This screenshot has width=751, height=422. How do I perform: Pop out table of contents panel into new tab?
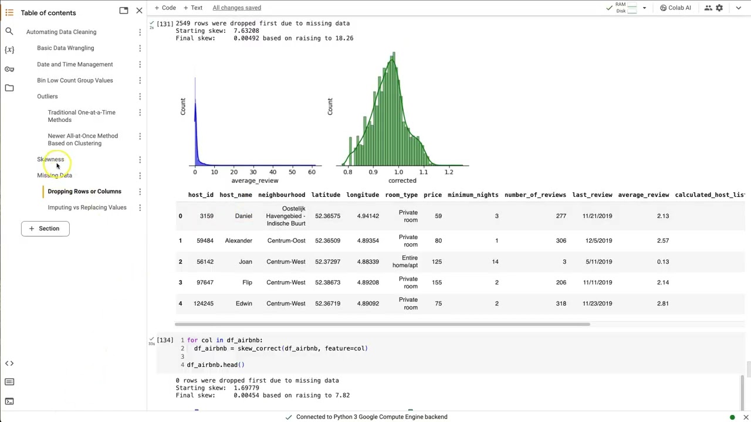tap(124, 11)
